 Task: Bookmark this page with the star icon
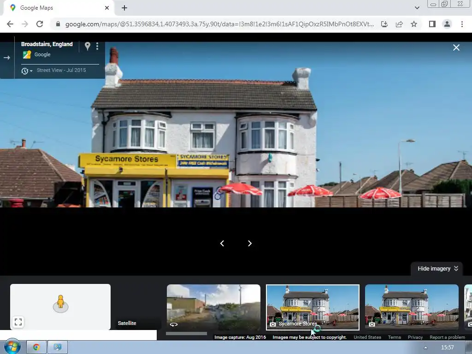pos(414,24)
